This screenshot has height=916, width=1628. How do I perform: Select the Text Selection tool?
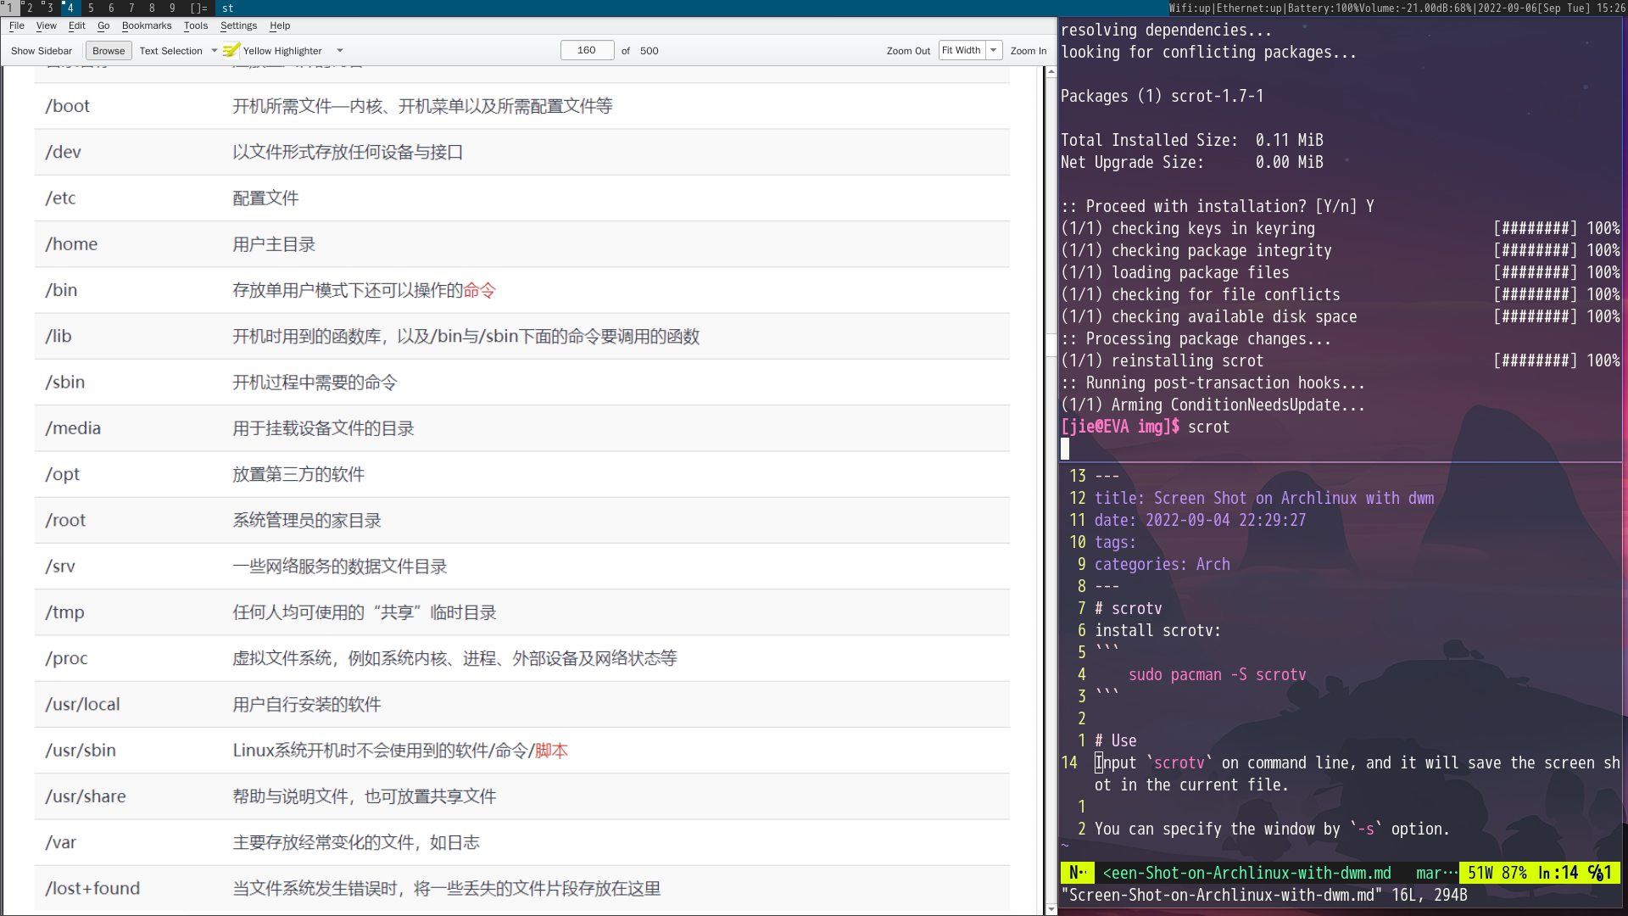(171, 51)
